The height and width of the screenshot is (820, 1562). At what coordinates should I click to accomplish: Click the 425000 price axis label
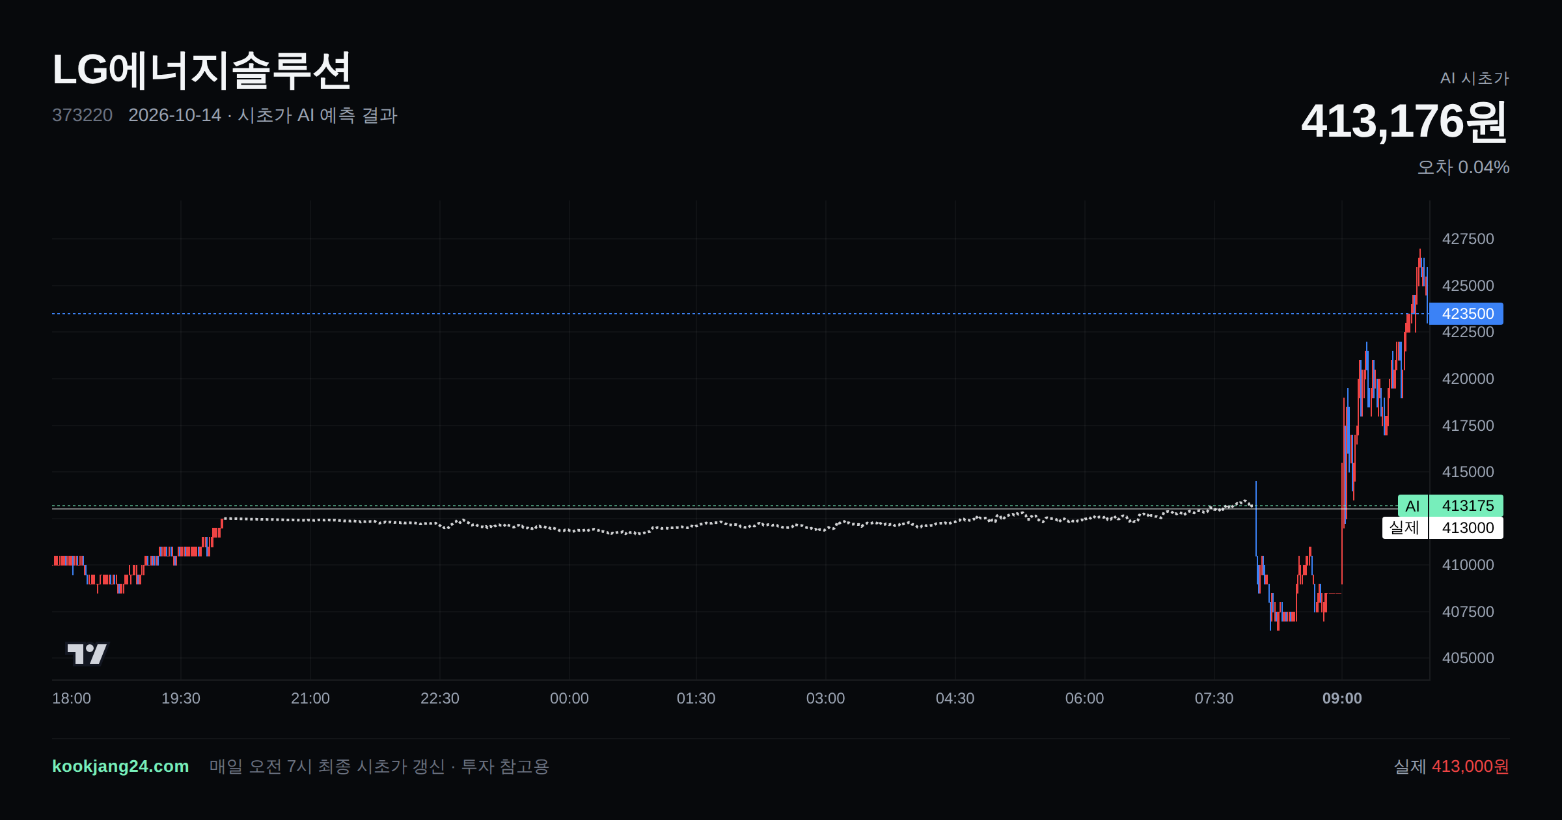pyautogui.click(x=1468, y=286)
